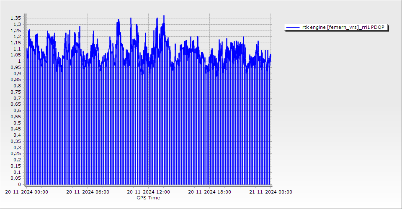This screenshot has width=402, height=209.
Task: Click the highest PDOP peak after 12:00
Action: point(164,16)
